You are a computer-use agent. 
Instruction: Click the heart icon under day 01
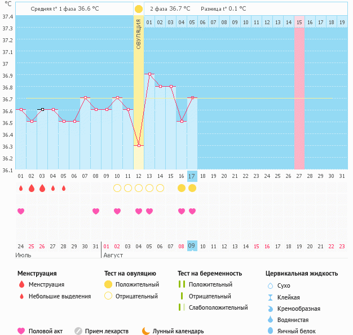tap(21, 211)
